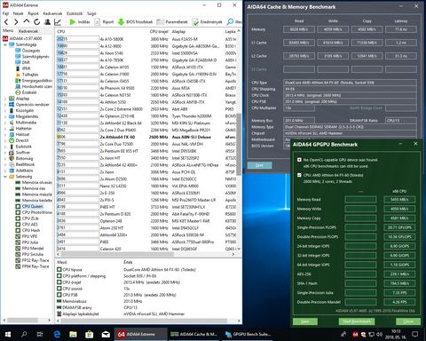Open the Fájl menu
The height and width of the screenshot is (341, 426).
click(x=5, y=13)
